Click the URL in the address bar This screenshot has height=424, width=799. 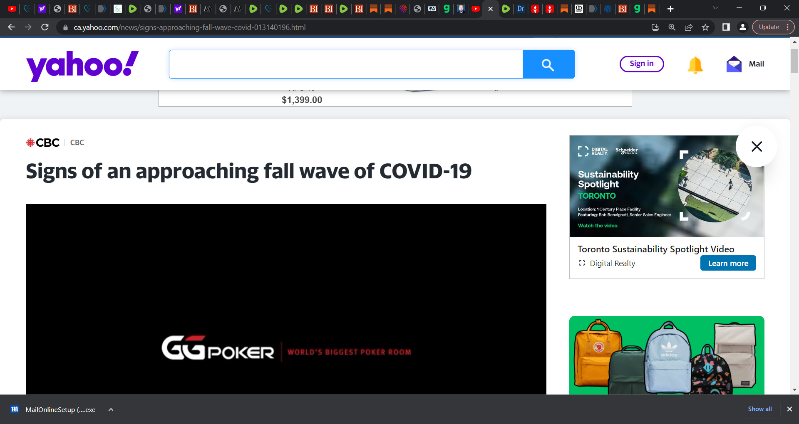tap(190, 27)
